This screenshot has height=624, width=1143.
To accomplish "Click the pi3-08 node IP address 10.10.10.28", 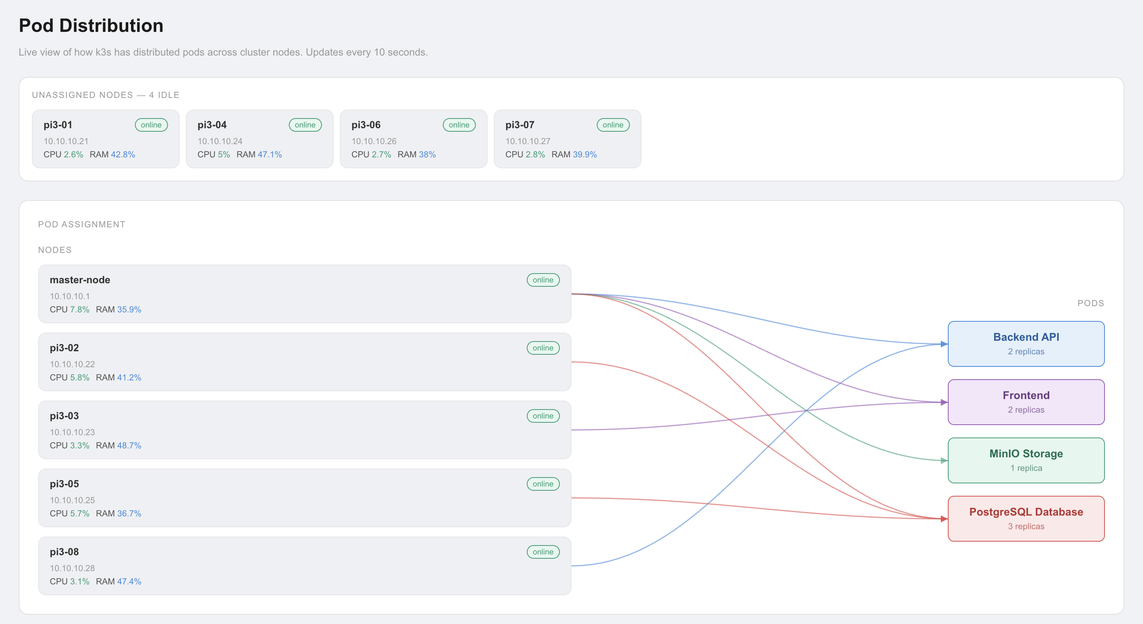I will tap(72, 568).
